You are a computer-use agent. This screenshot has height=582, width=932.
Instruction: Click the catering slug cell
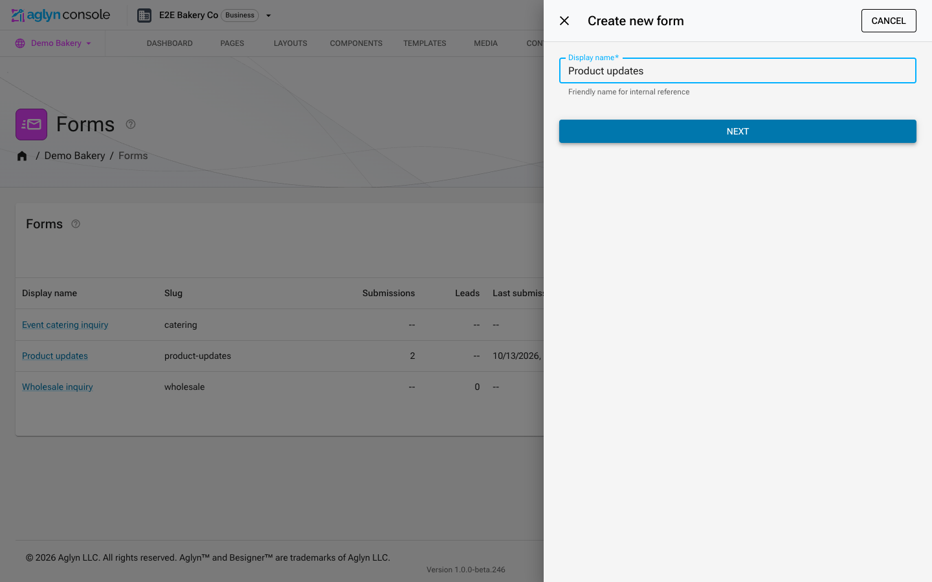click(x=181, y=325)
